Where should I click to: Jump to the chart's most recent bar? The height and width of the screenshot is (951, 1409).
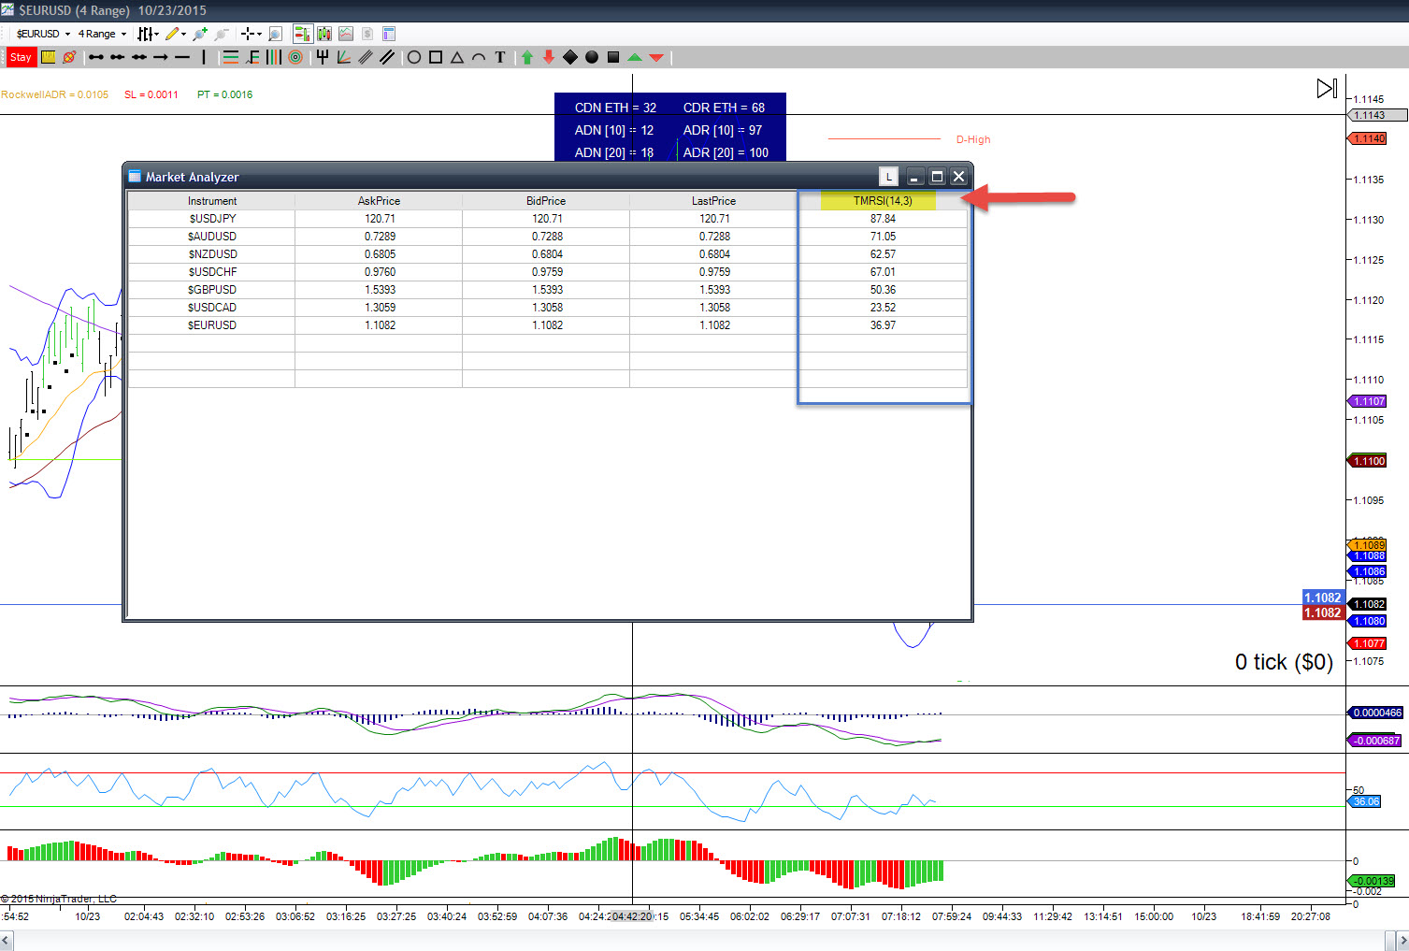[1327, 88]
